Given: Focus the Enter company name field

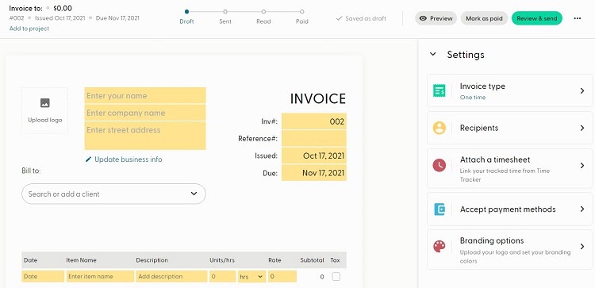Looking at the screenshot, I should point(145,113).
